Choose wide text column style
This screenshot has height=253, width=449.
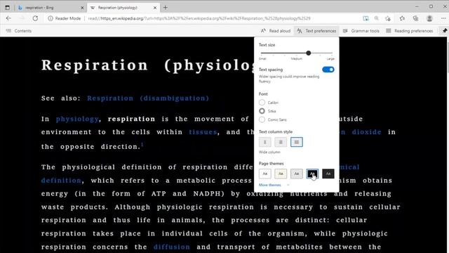click(x=296, y=142)
